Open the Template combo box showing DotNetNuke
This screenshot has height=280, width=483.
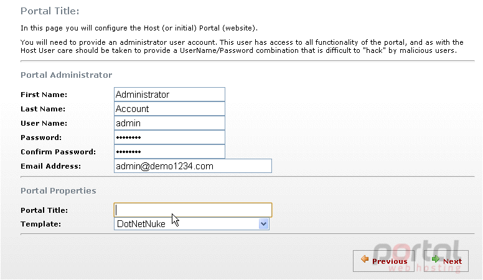pos(192,224)
